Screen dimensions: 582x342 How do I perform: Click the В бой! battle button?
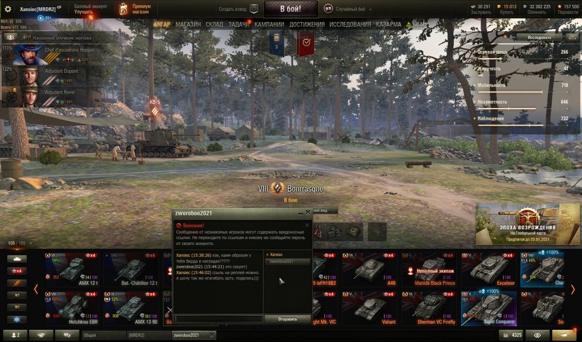point(291,9)
